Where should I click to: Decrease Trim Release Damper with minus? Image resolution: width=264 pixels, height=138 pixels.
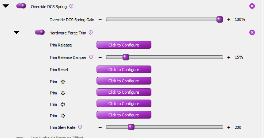tap(100, 57)
